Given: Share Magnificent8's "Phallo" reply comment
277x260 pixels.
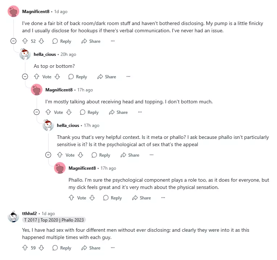Looking at the screenshot, I should point(141,198).
